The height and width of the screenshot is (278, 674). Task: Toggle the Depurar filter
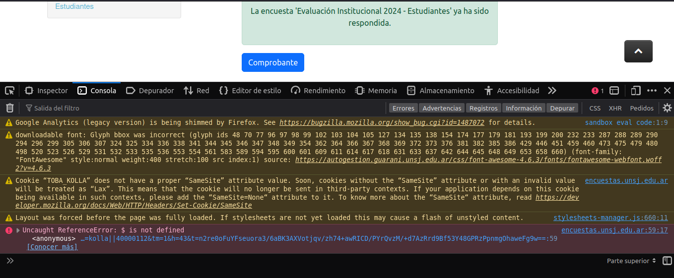(562, 108)
